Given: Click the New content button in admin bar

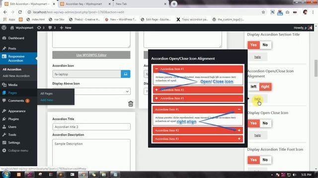Looking at the screenshot, I should point(66,28).
